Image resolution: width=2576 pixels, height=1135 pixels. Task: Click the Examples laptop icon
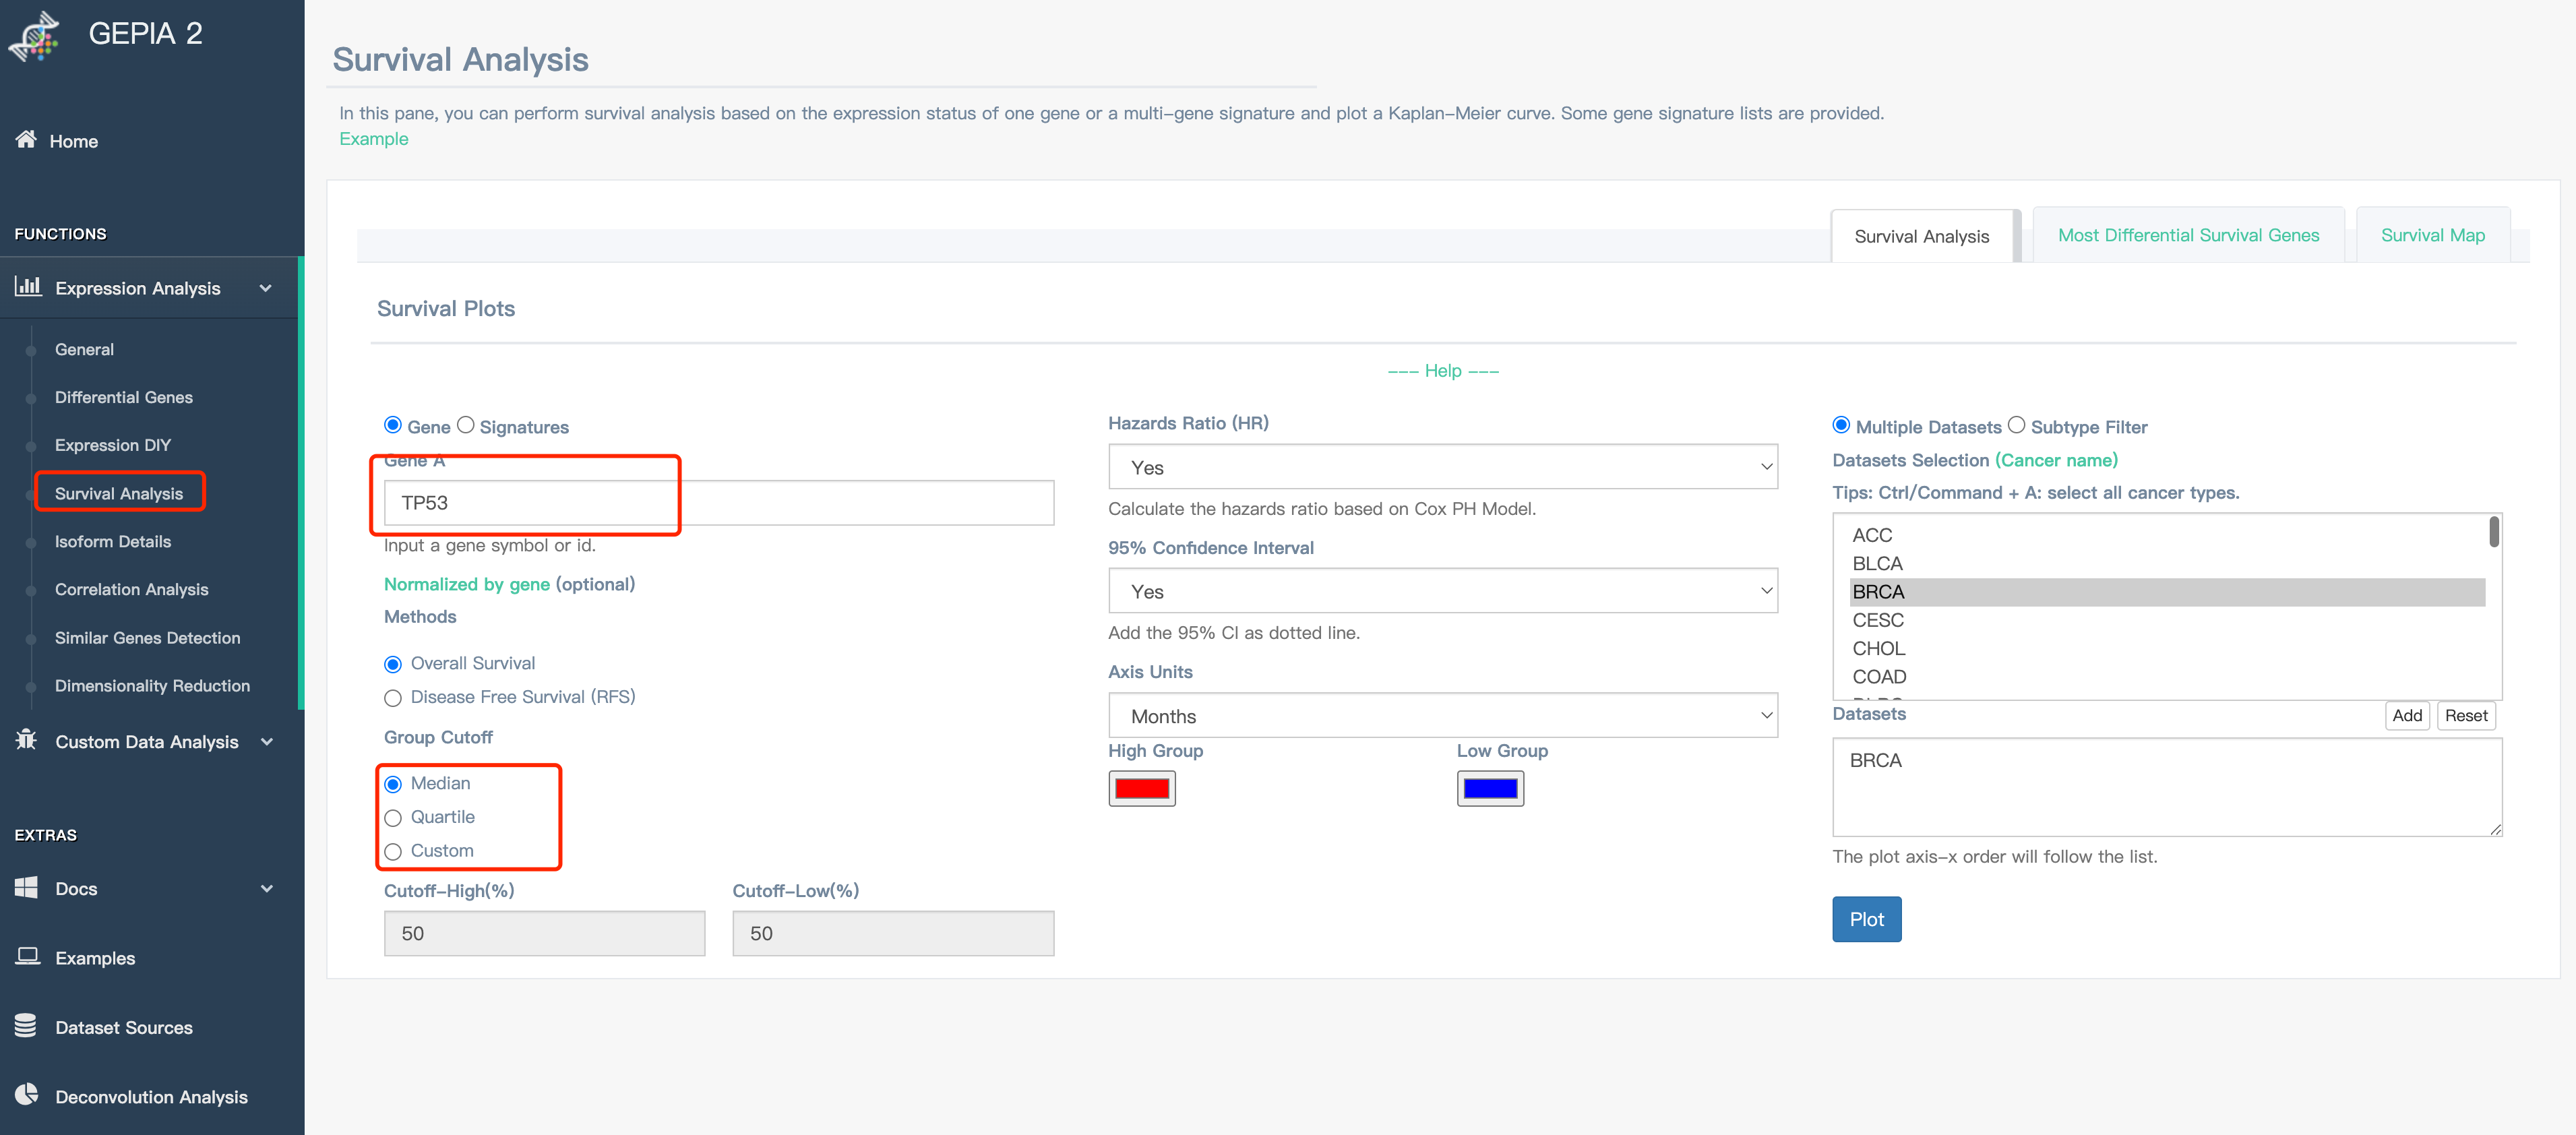coord(27,957)
